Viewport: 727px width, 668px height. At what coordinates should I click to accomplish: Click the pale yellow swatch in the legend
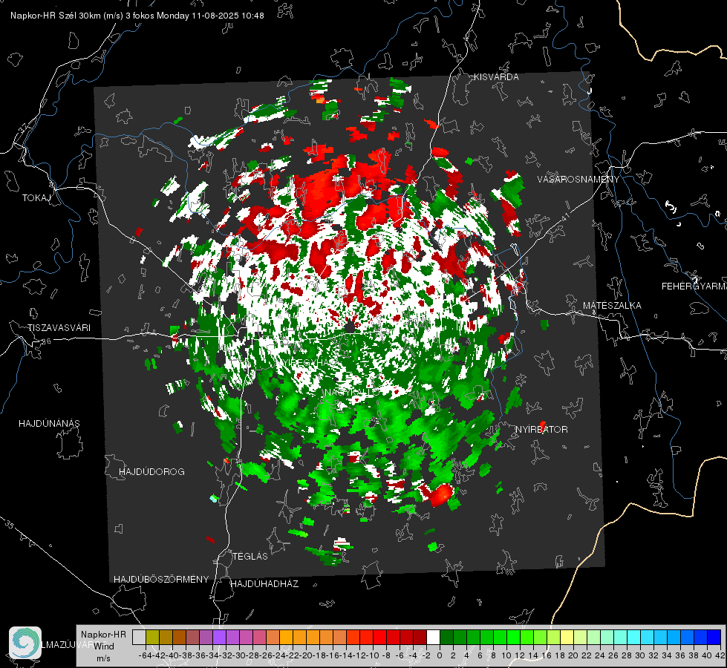[567, 638]
